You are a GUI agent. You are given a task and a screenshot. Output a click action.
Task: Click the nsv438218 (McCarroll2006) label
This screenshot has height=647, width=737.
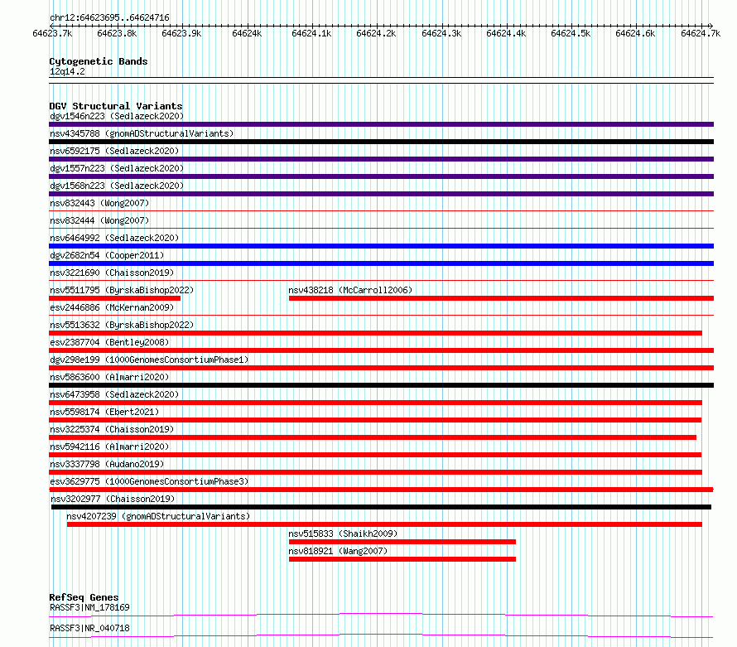click(350, 290)
